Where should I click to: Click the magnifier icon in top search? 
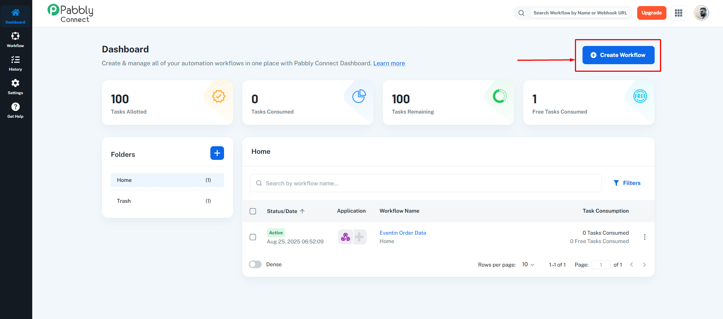[521, 13]
